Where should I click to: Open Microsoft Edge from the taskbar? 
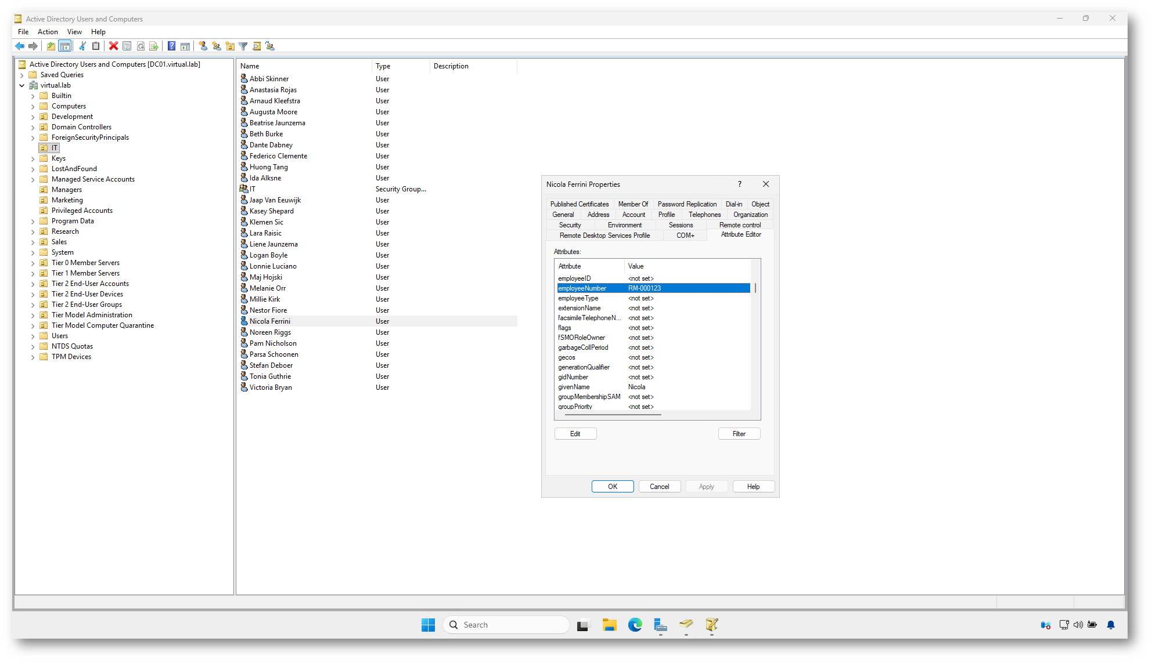click(x=635, y=625)
